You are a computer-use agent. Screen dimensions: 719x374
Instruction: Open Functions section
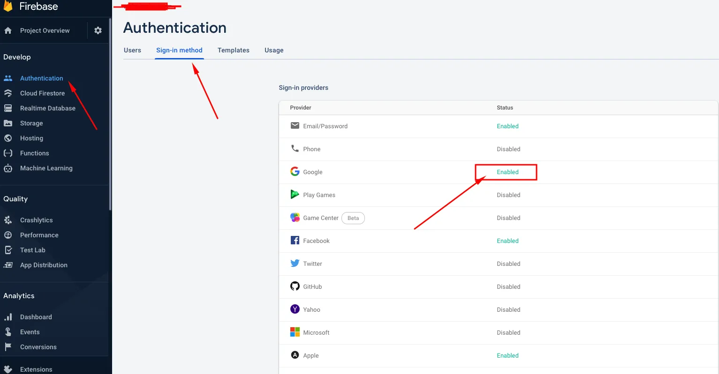click(35, 153)
